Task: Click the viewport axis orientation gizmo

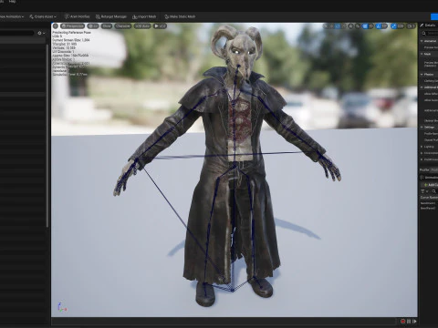Action: [x=62, y=307]
